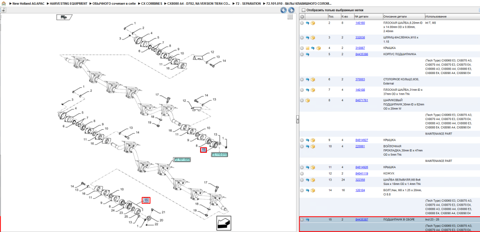The image size is (480, 232).
Task: Click blue arrow icon for part 310067
Action: 313,48
